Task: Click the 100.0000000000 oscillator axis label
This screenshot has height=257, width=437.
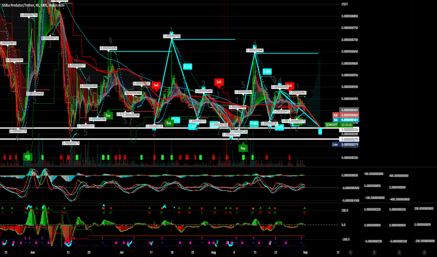Action: coord(374,174)
